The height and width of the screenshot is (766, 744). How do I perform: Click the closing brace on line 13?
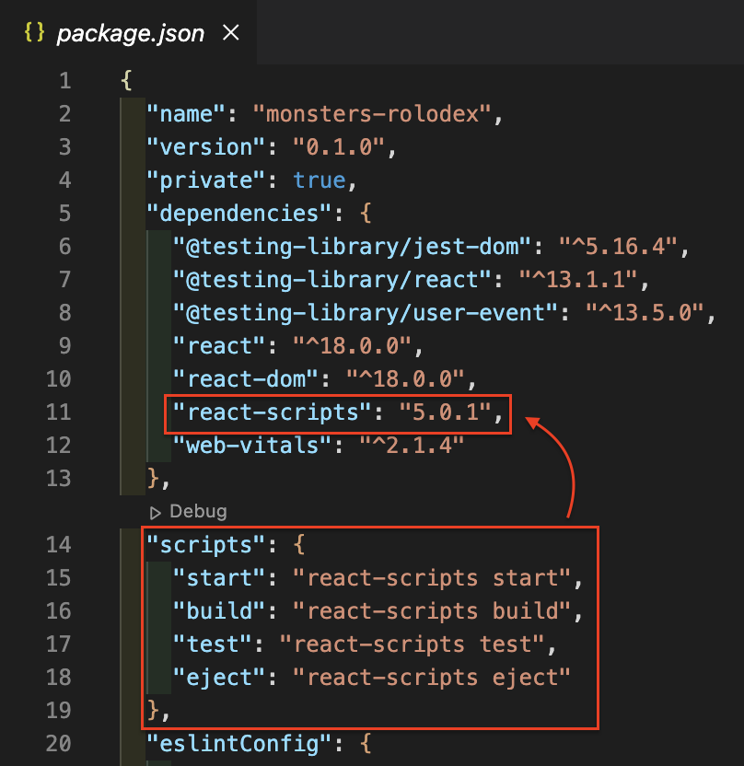[x=154, y=480]
